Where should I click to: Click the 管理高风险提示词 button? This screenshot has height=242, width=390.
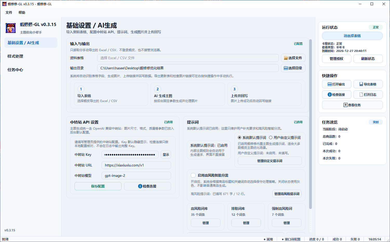point(287,194)
